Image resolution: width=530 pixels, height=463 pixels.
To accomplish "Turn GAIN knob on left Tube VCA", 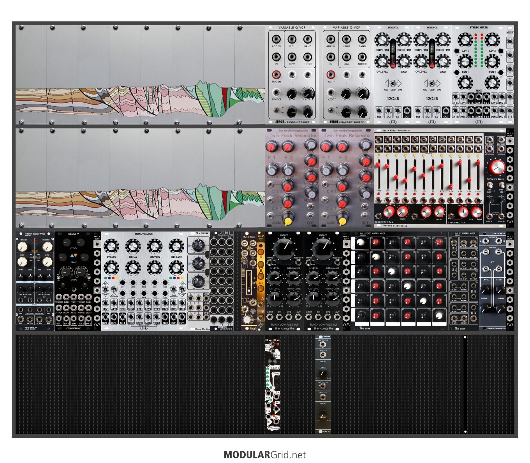I will click(x=404, y=61).
